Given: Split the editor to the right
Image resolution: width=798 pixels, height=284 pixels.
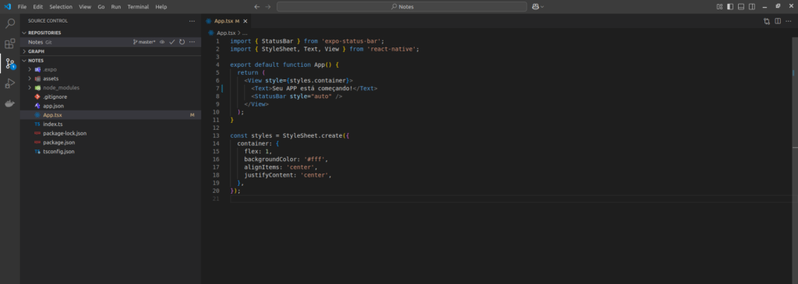Looking at the screenshot, I should [x=778, y=21].
